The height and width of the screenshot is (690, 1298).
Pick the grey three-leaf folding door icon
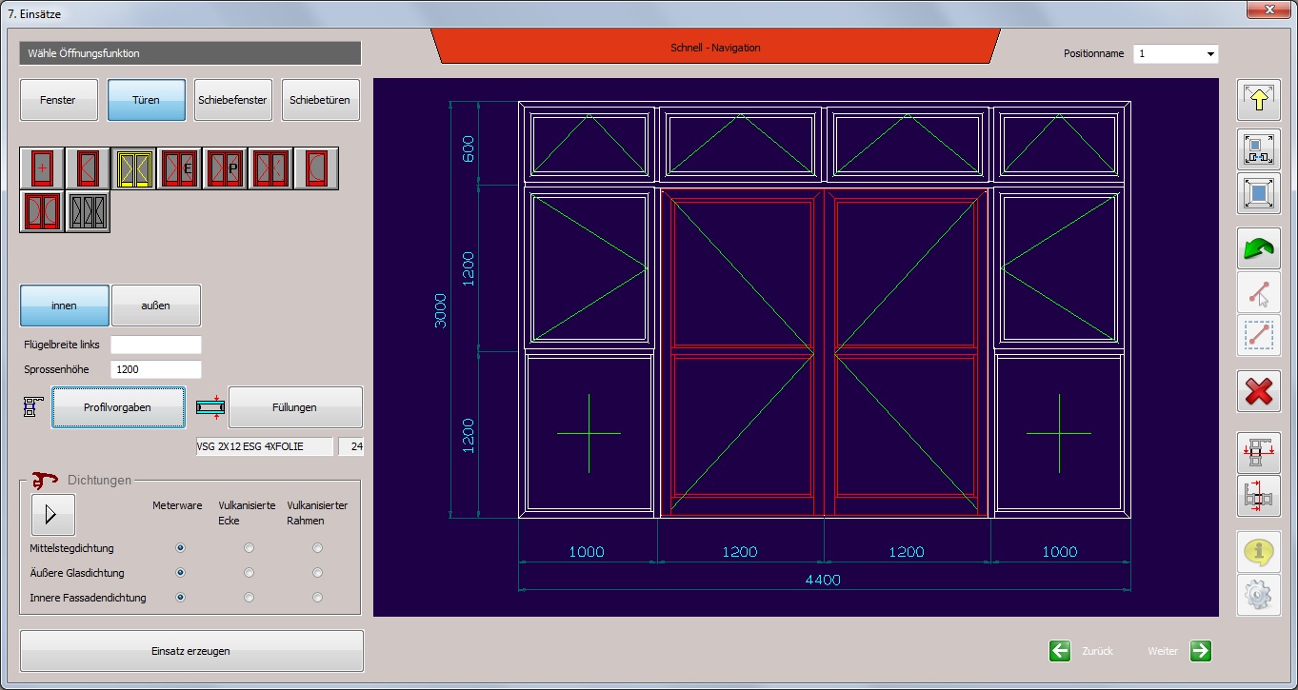88,211
